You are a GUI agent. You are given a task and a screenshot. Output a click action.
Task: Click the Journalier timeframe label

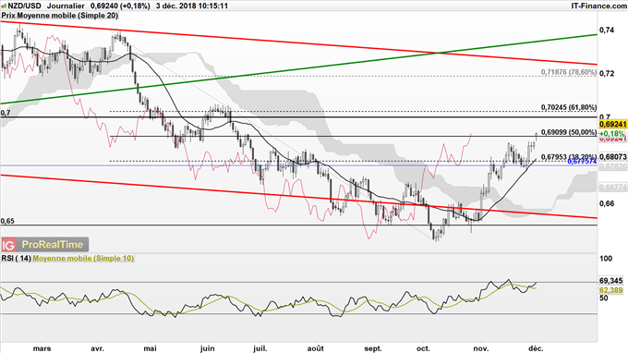[x=66, y=6]
